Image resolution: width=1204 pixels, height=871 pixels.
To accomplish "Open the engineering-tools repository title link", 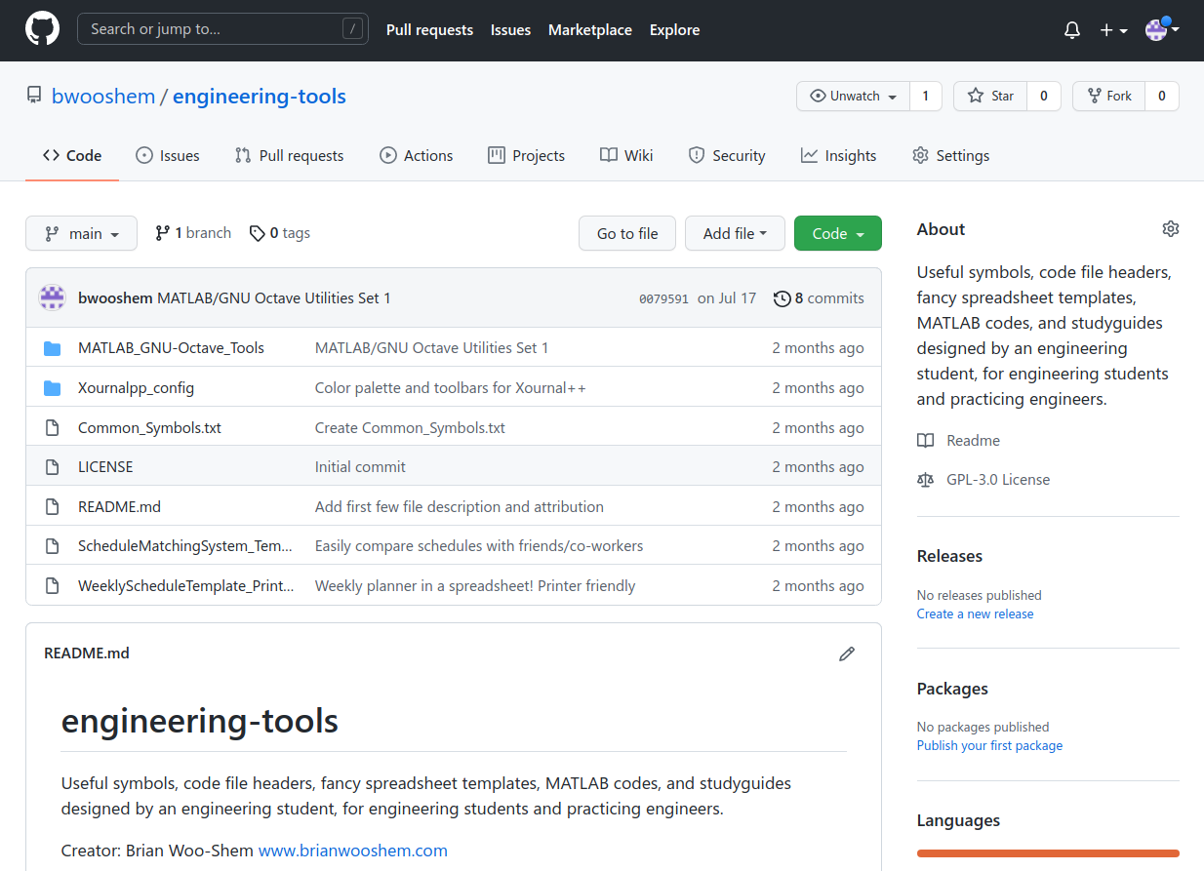I will coord(260,96).
